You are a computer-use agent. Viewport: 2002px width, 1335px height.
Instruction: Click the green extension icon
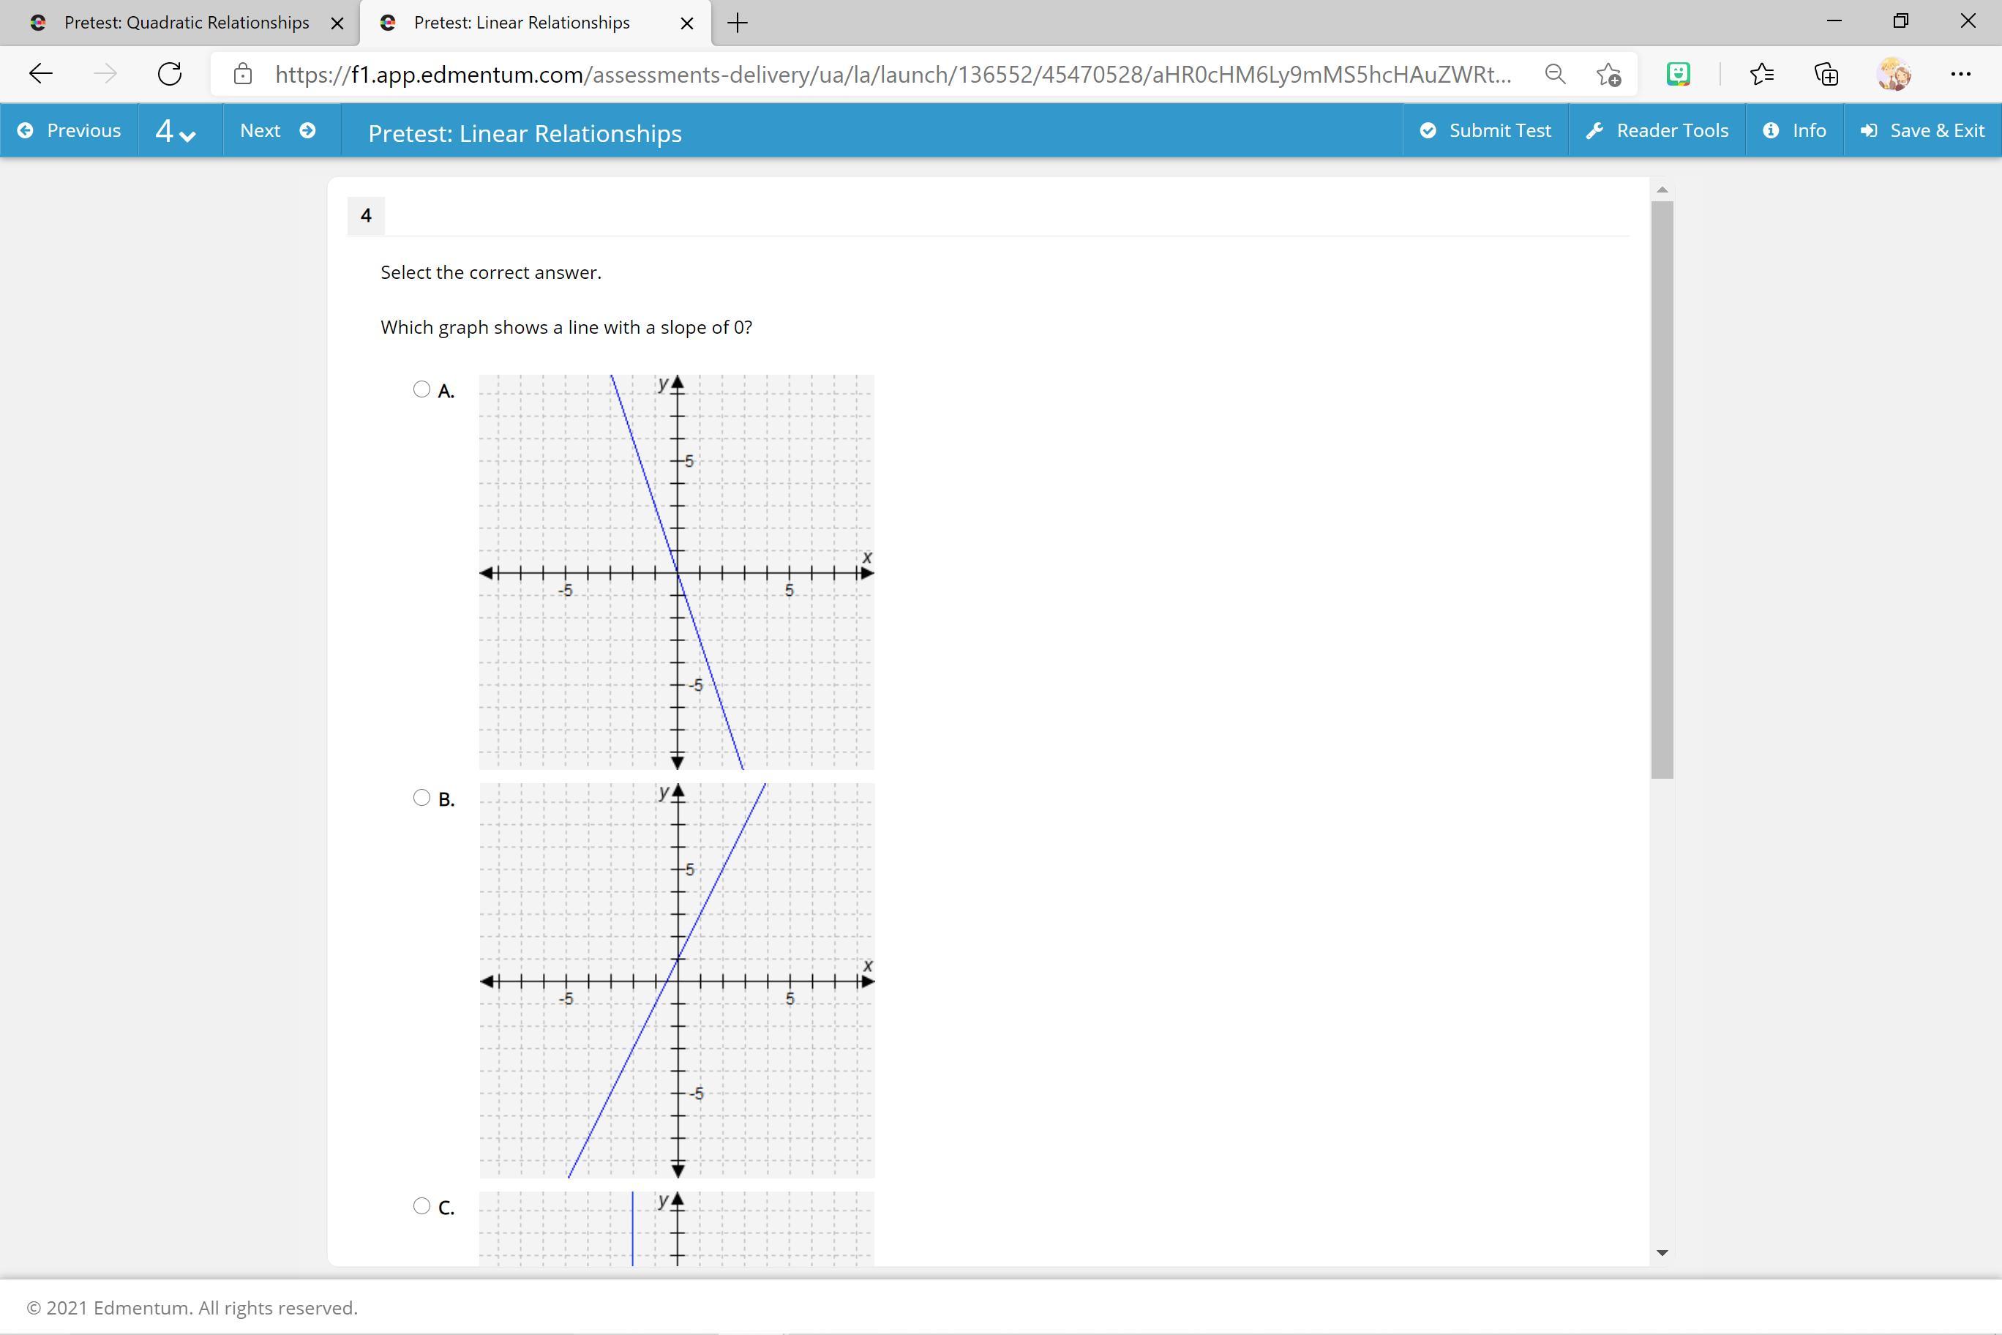[x=1678, y=74]
